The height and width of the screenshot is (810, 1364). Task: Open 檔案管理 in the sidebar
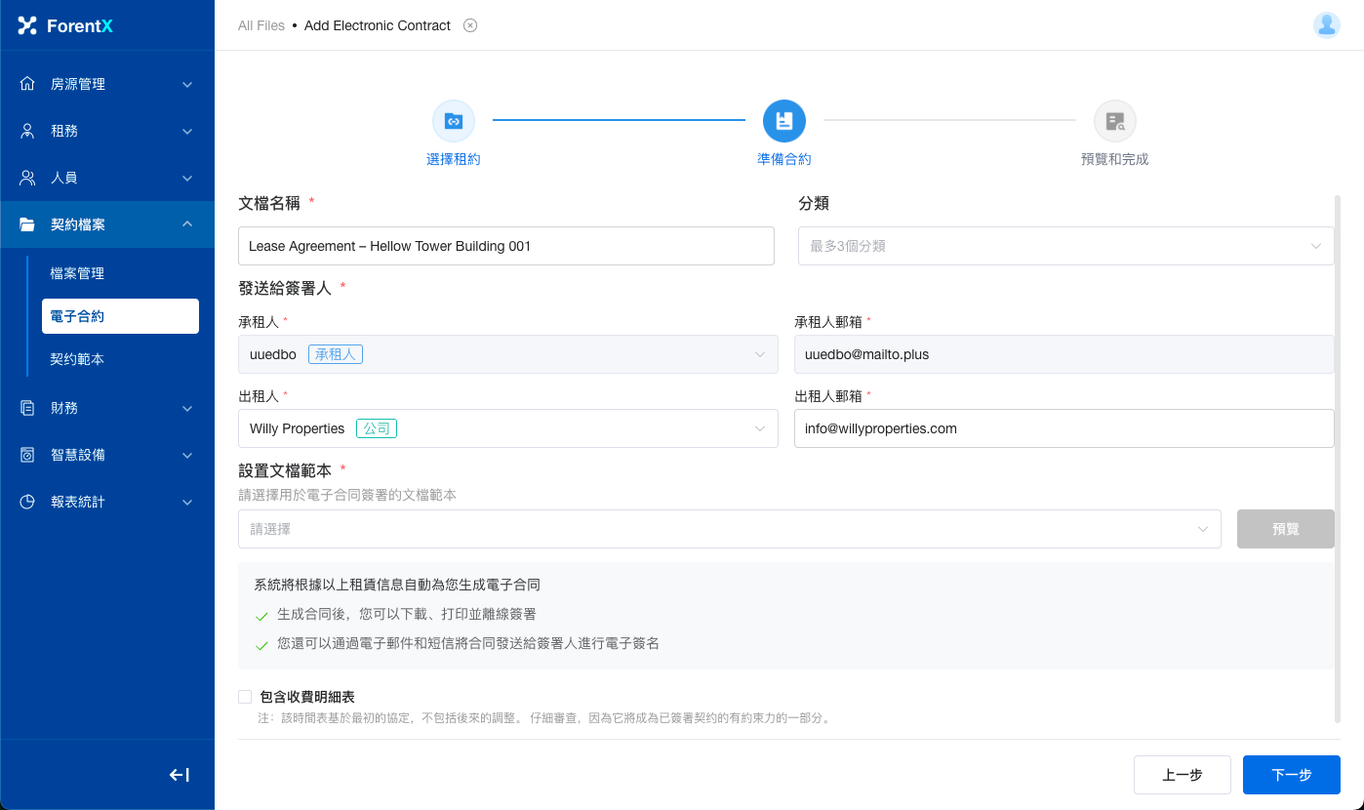(78, 273)
